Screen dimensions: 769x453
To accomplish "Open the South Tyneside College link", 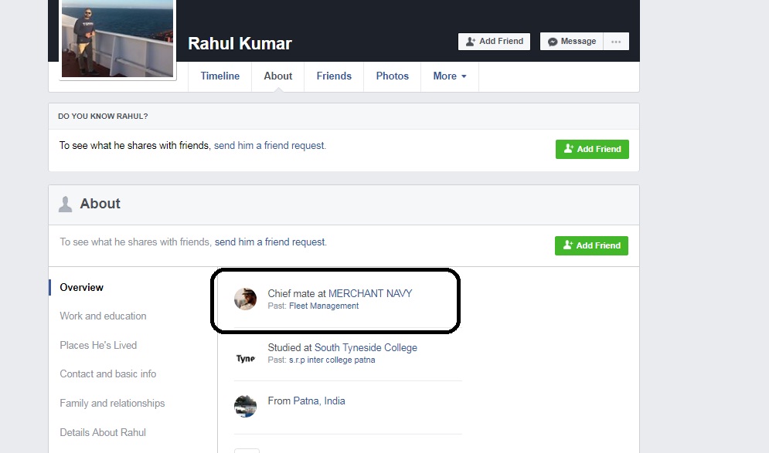I will (x=366, y=347).
